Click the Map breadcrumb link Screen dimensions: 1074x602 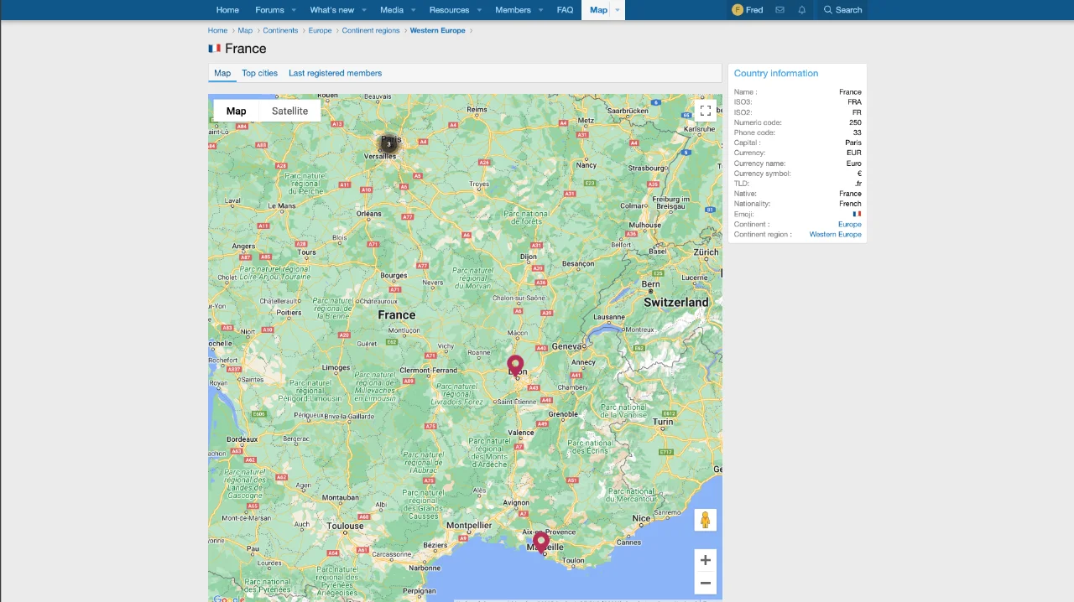click(x=245, y=30)
